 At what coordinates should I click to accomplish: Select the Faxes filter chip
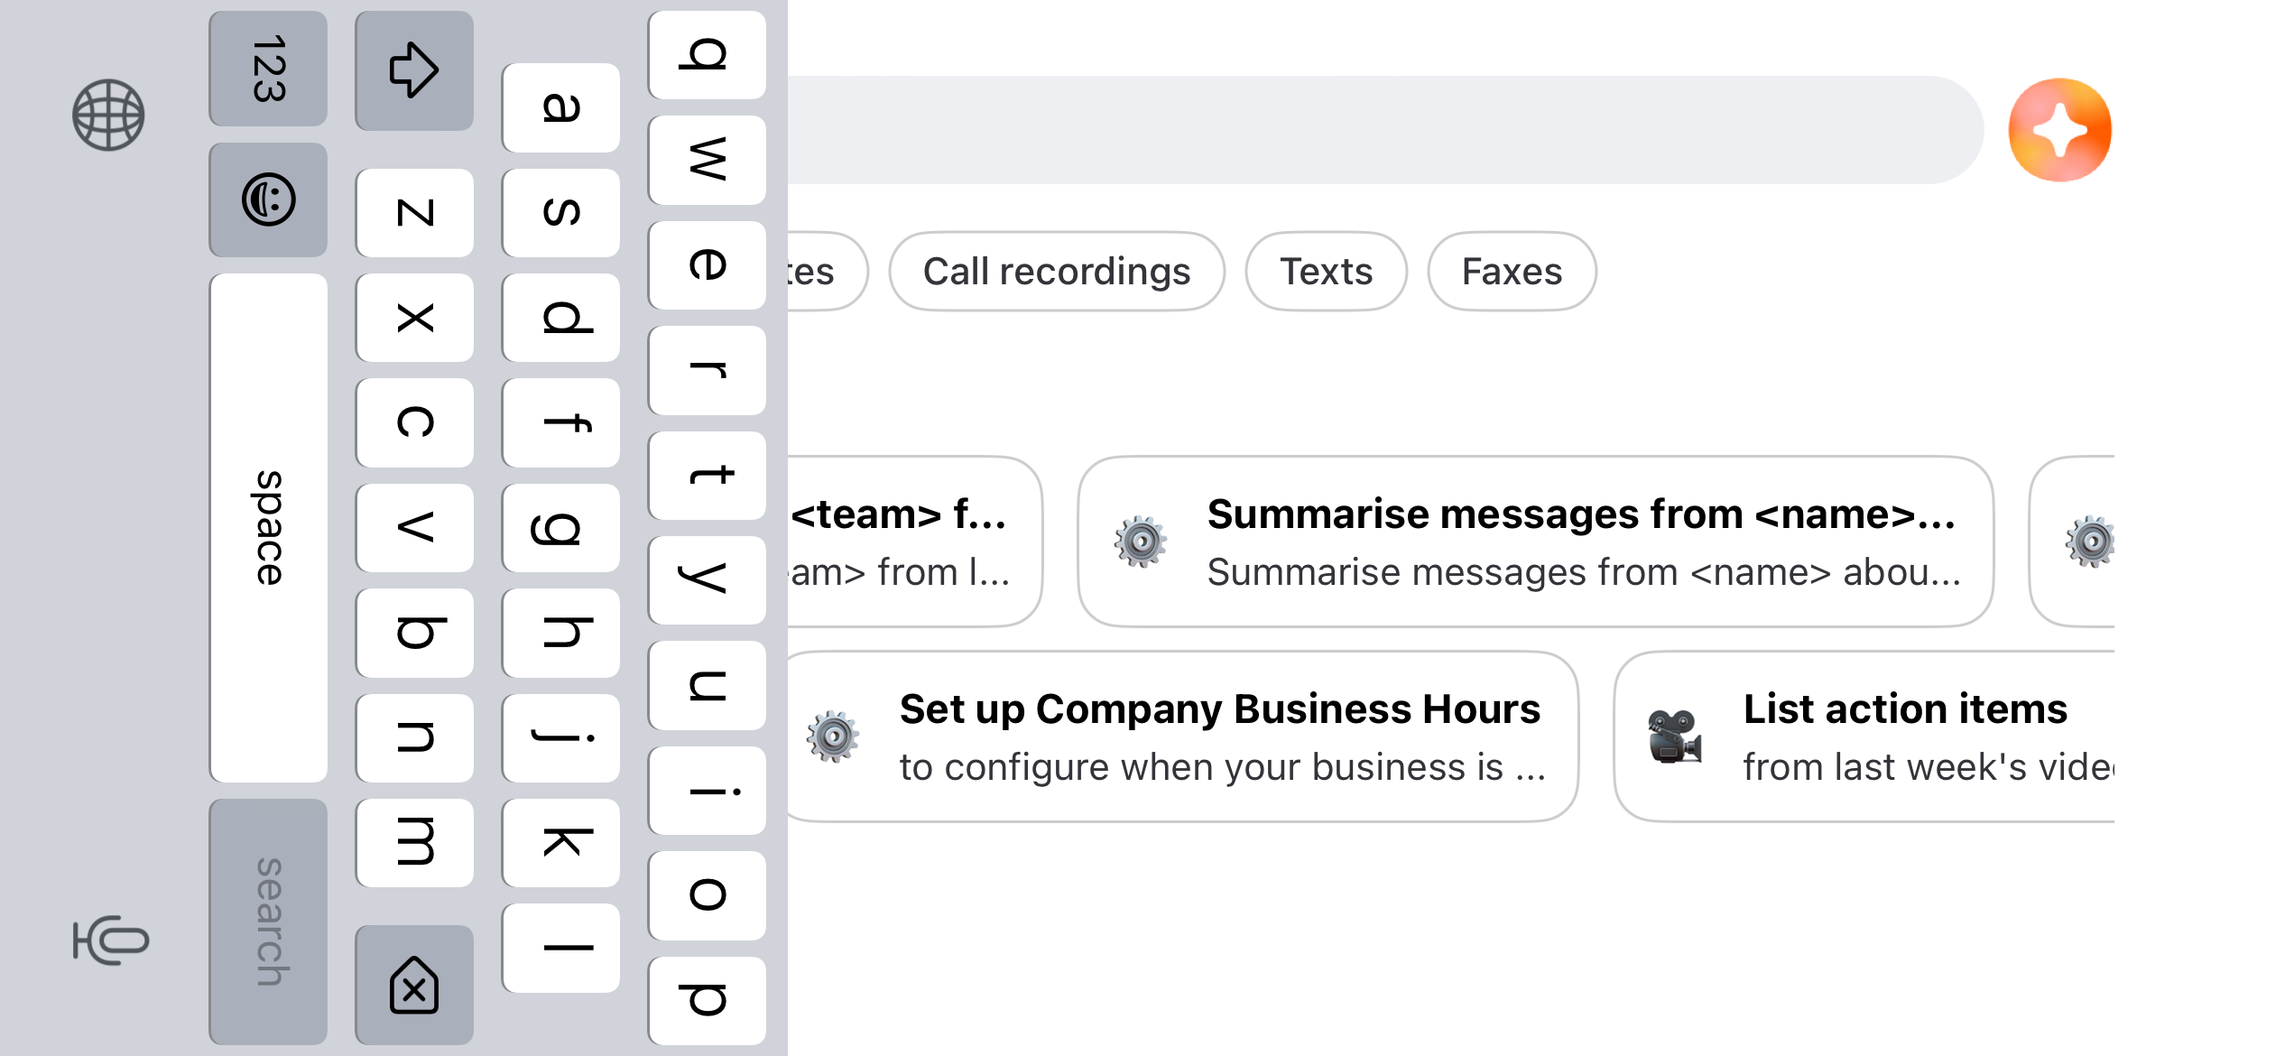(x=1511, y=272)
